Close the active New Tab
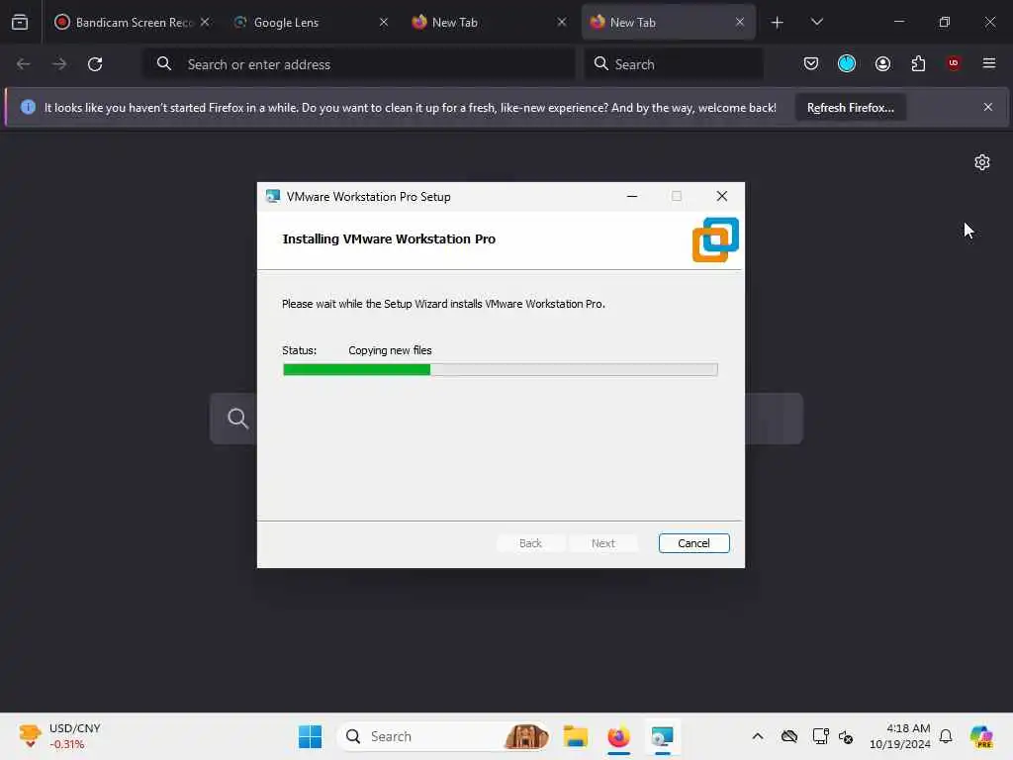Image resolution: width=1013 pixels, height=760 pixels. (x=740, y=22)
